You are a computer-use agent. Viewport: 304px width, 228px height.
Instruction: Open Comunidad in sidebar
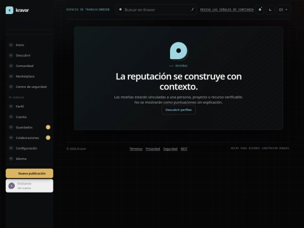[29, 66]
